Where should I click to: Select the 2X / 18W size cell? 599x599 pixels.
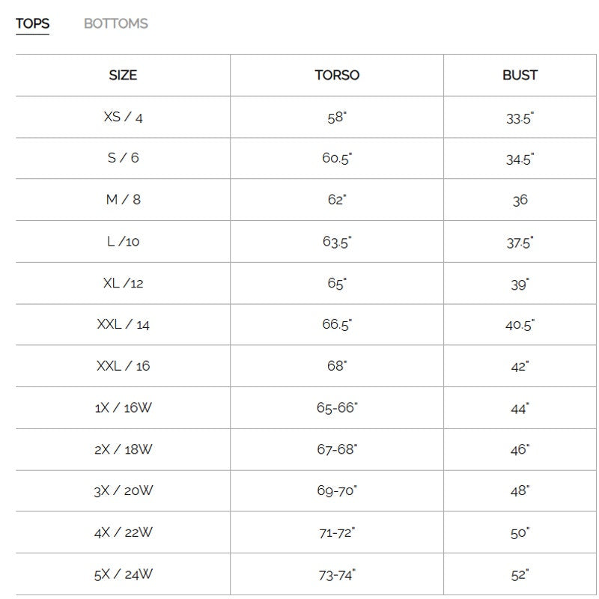(123, 449)
